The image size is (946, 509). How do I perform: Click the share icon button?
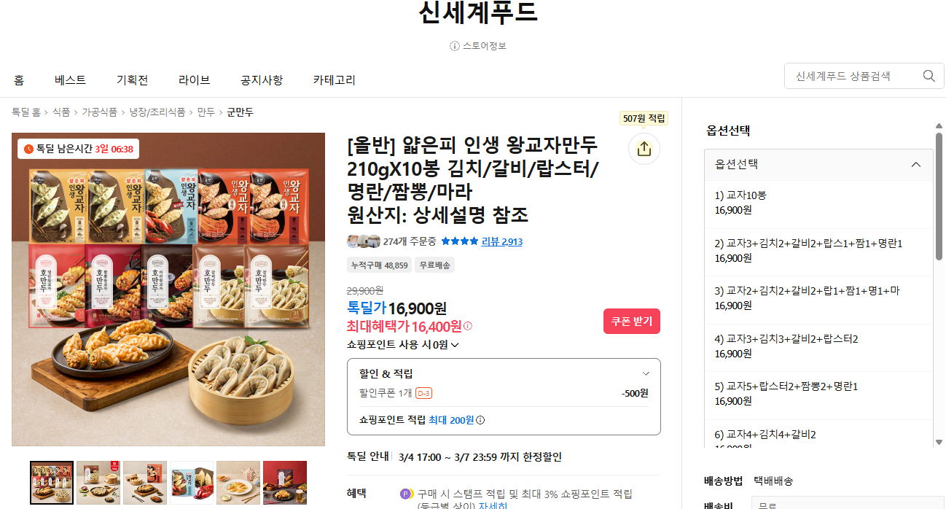coord(644,149)
